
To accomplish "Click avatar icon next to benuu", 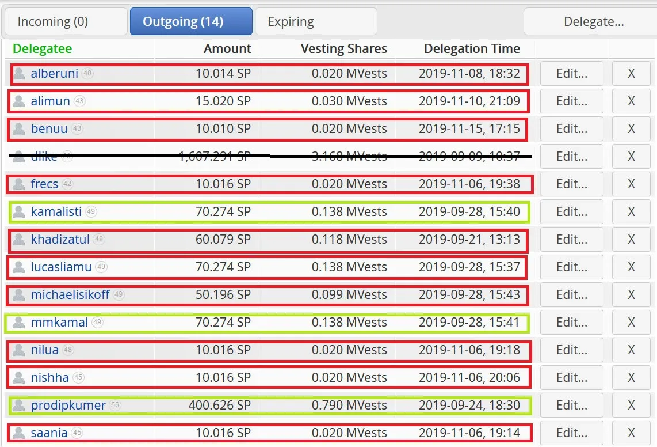I will [x=19, y=129].
